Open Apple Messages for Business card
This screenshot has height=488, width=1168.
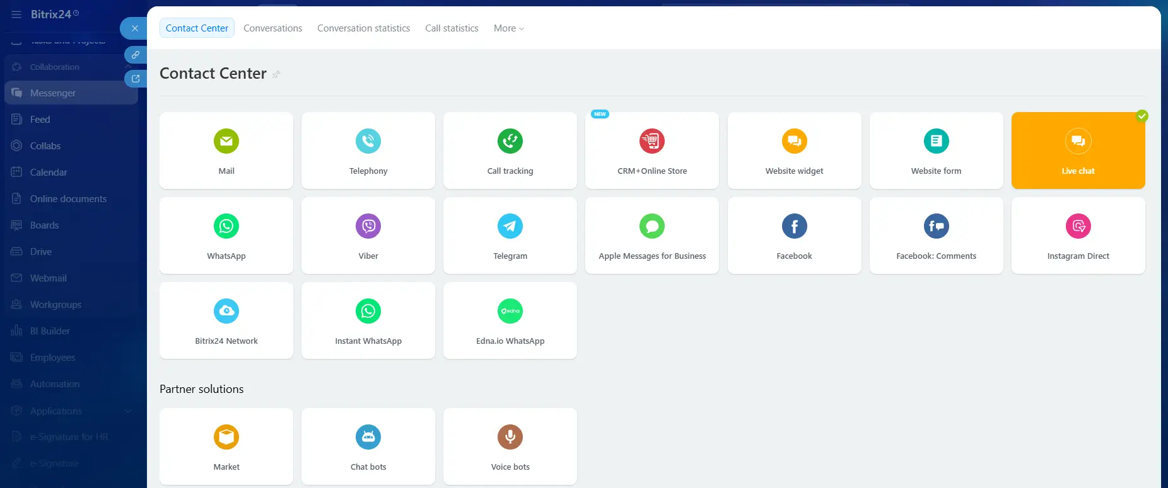pos(652,235)
